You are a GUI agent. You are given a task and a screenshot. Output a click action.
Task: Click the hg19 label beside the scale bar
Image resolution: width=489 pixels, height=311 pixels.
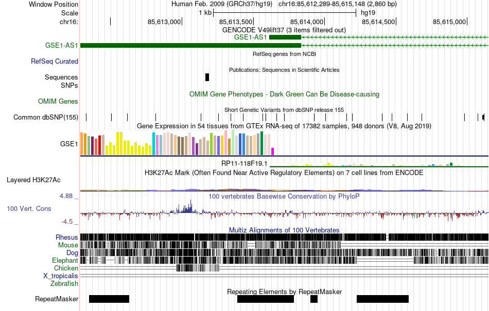point(368,13)
